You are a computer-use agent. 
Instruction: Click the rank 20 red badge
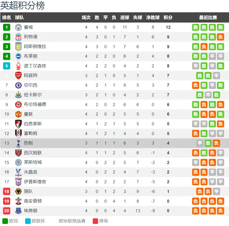click(x=7, y=211)
